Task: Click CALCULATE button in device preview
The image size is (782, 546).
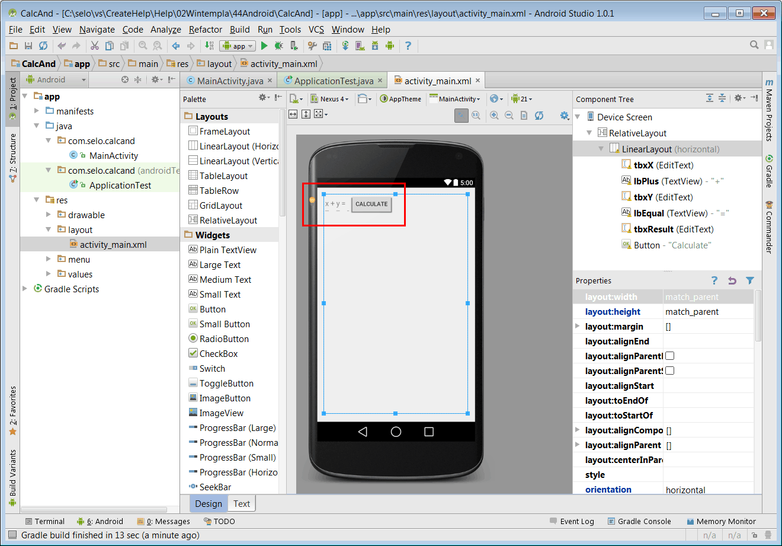Action: 371,204
